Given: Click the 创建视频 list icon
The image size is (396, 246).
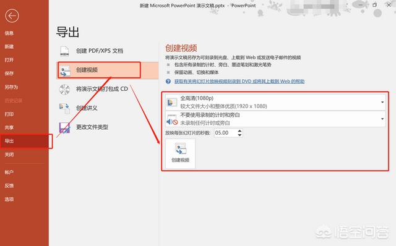Looking at the screenshot, I should 65,70.
